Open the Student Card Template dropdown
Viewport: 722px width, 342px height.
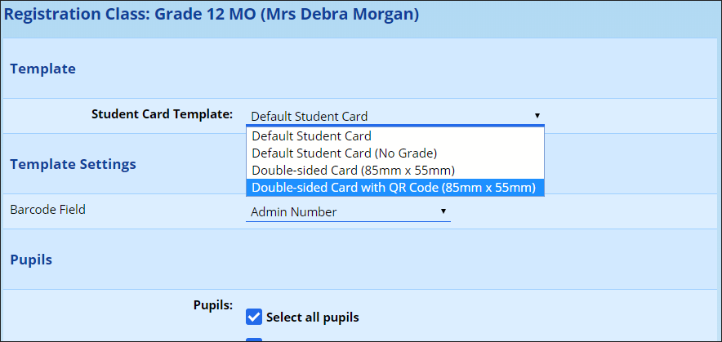[394, 116]
